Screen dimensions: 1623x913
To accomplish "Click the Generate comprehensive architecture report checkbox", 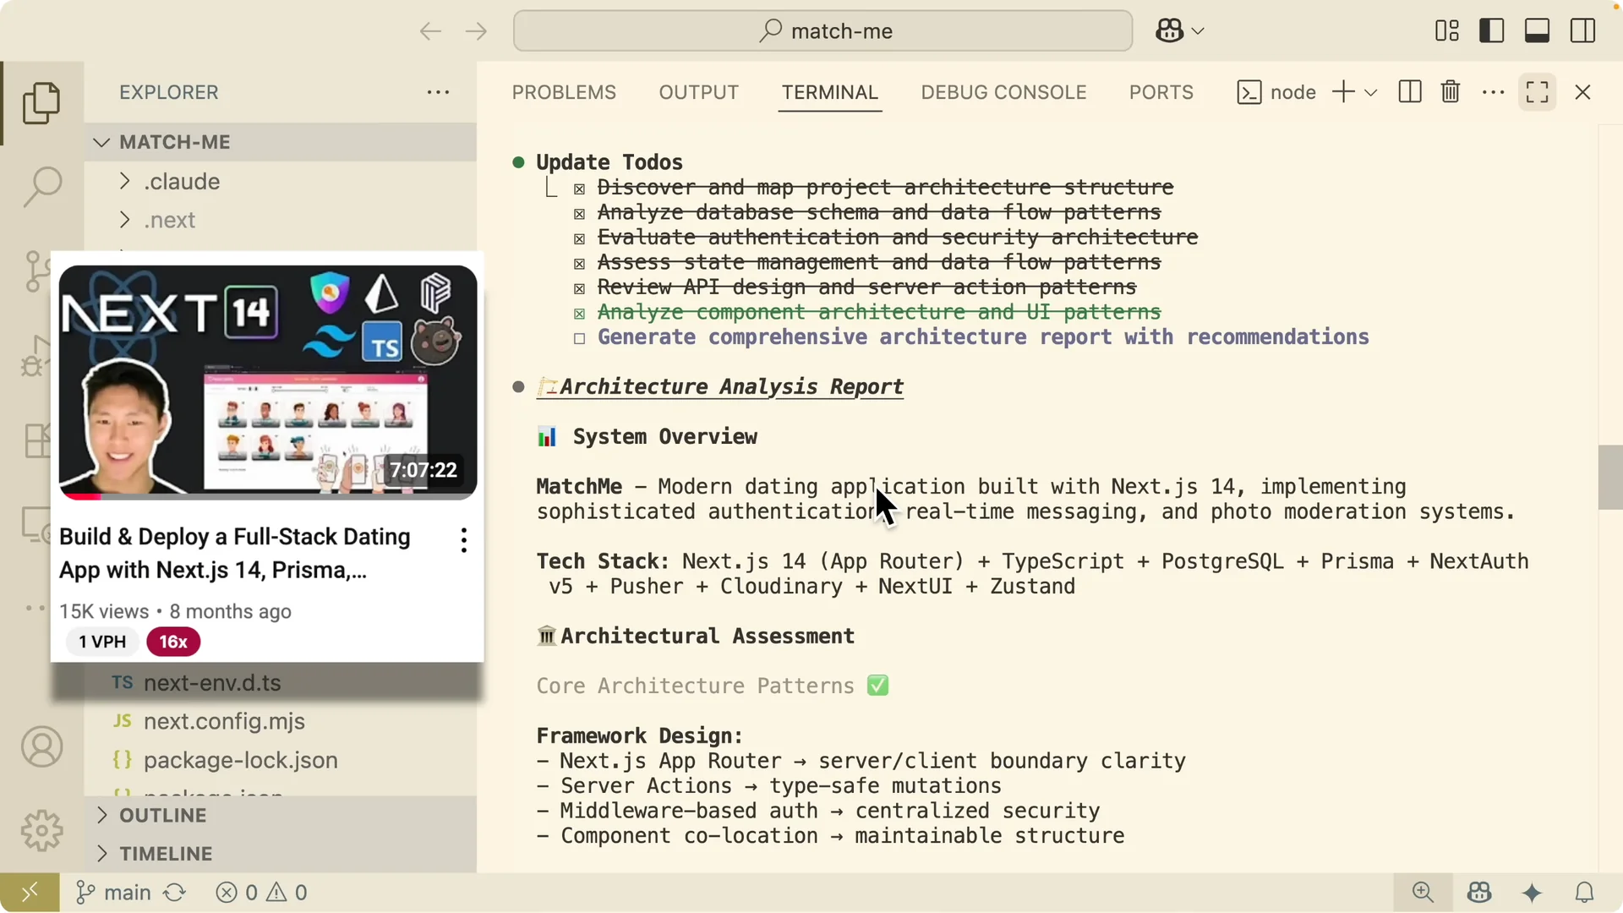I will coord(579,338).
